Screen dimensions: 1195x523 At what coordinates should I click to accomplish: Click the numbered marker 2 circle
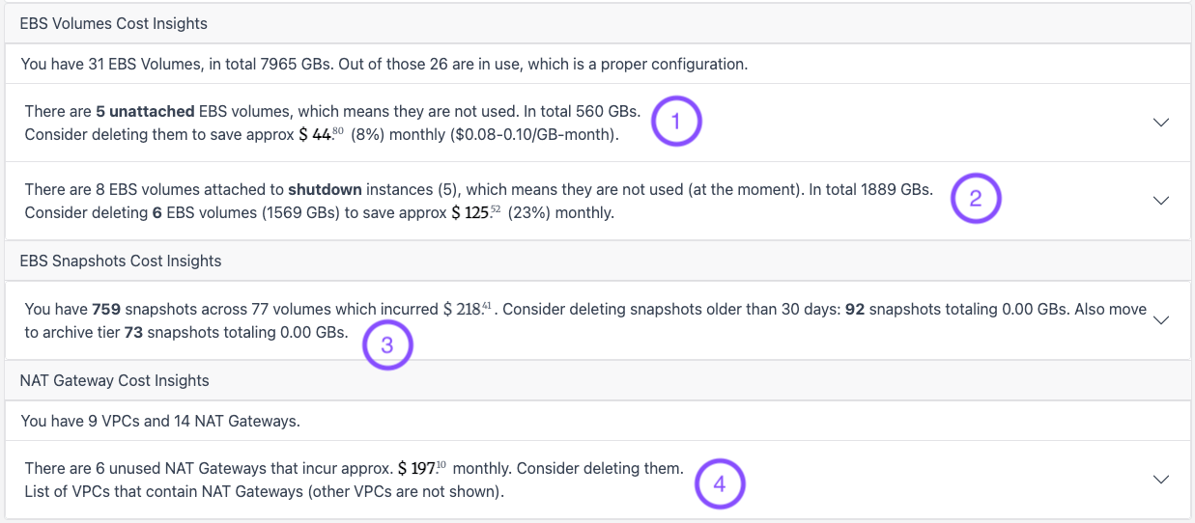[x=976, y=199]
